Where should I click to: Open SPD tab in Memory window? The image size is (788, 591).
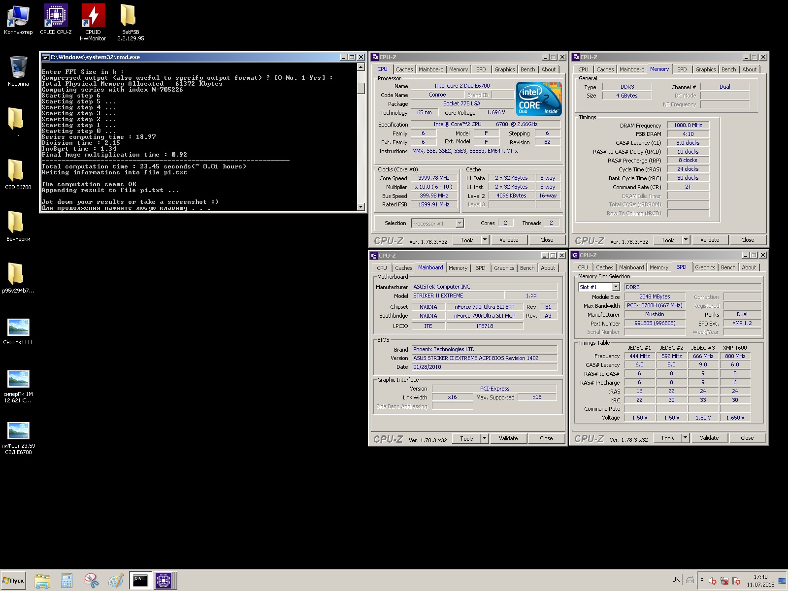[682, 69]
